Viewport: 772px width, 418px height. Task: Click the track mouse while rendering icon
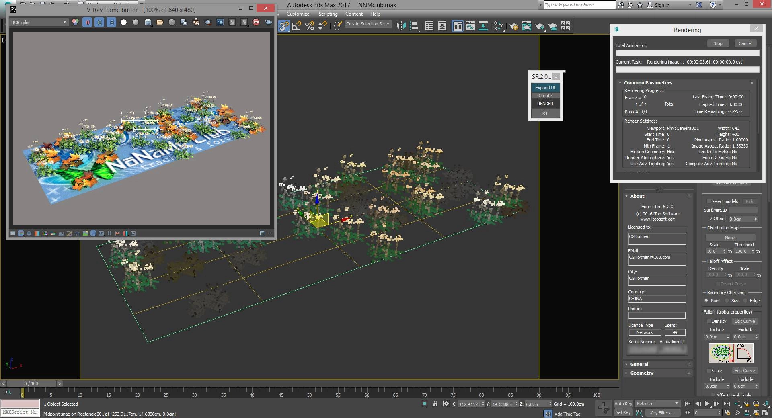pos(196,23)
